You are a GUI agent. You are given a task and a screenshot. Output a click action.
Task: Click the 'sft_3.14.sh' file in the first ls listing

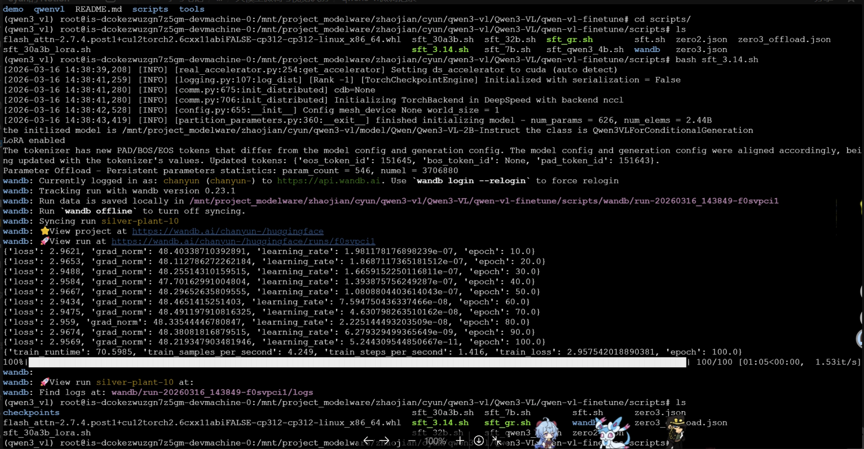440,50
